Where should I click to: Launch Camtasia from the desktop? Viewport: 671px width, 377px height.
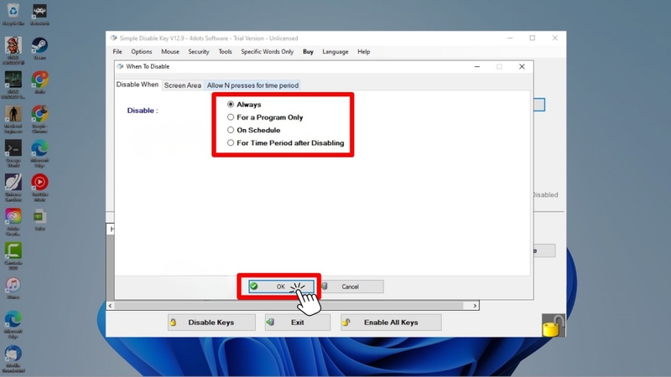pyautogui.click(x=13, y=256)
